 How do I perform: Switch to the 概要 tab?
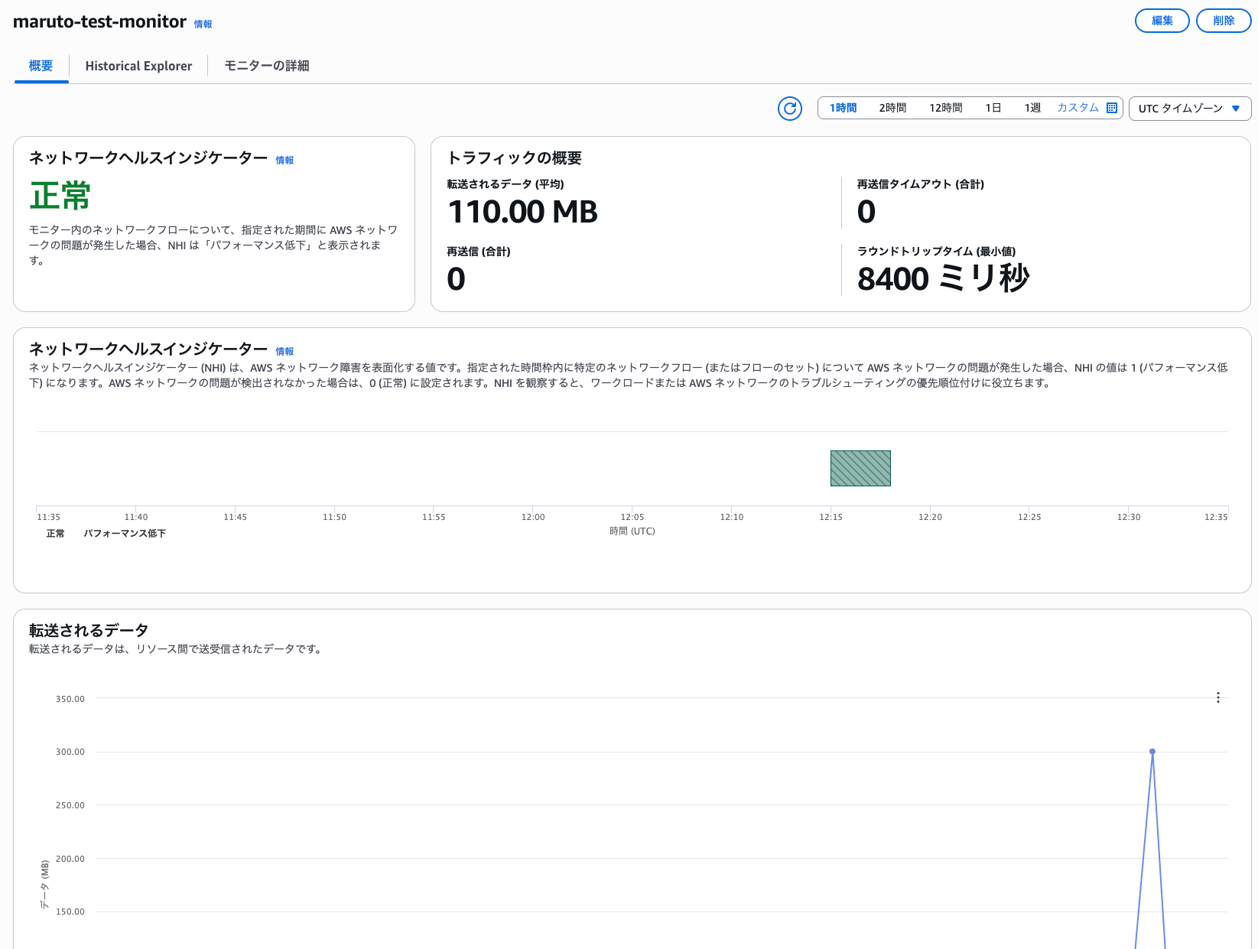[41, 66]
